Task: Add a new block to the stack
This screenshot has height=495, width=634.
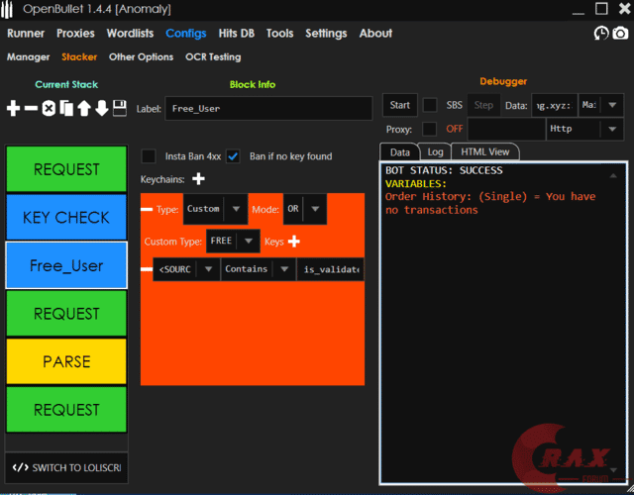Action: [x=13, y=108]
